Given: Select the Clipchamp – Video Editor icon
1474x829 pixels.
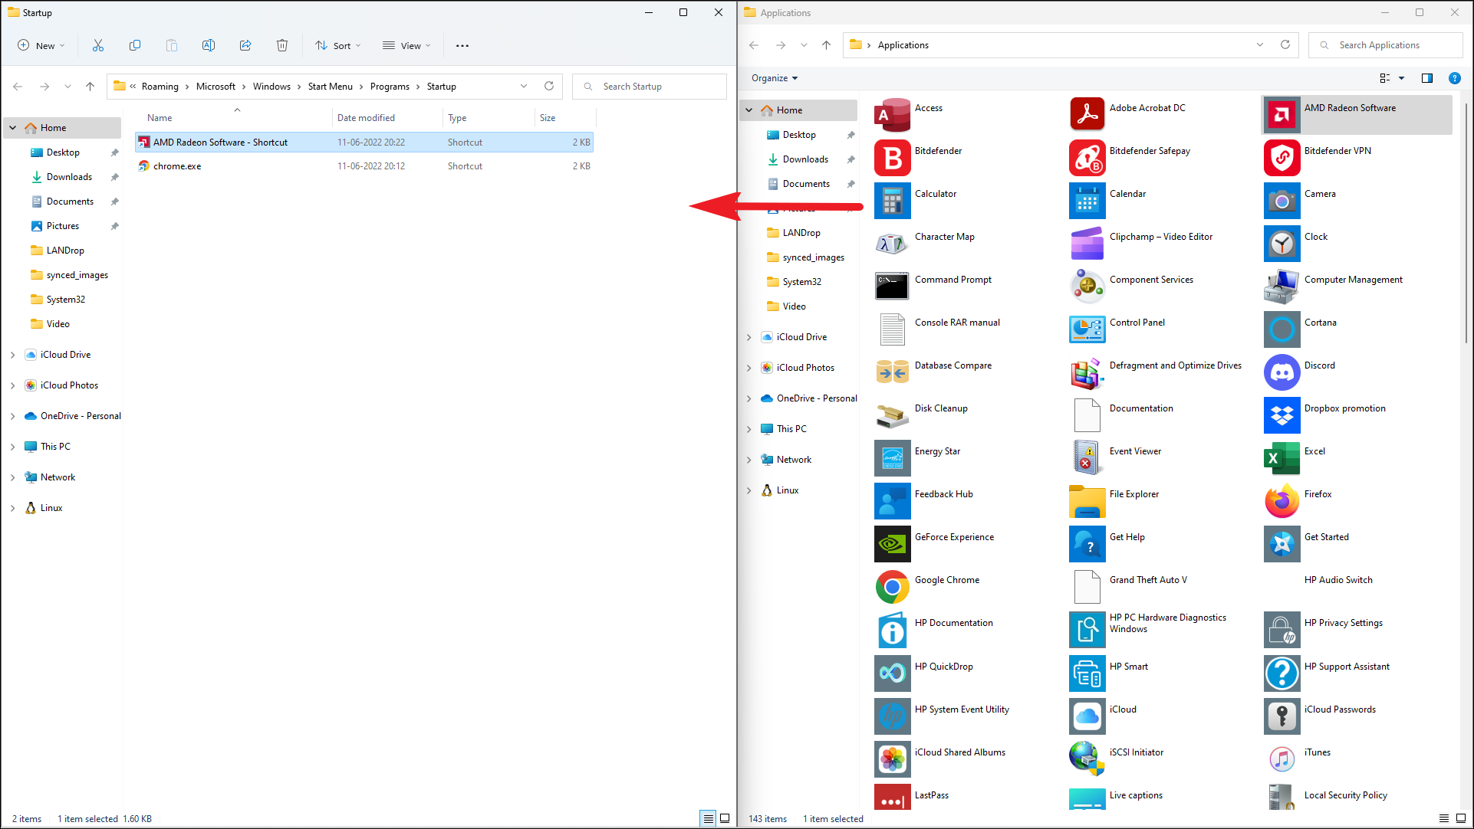Looking at the screenshot, I should [x=1087, y=244].
